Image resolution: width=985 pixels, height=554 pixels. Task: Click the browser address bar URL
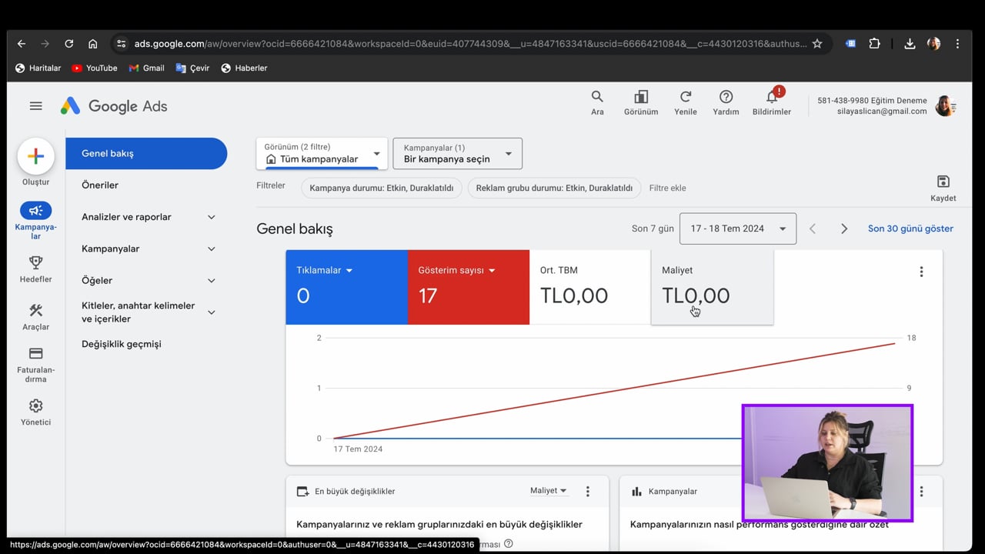(470, 44)
